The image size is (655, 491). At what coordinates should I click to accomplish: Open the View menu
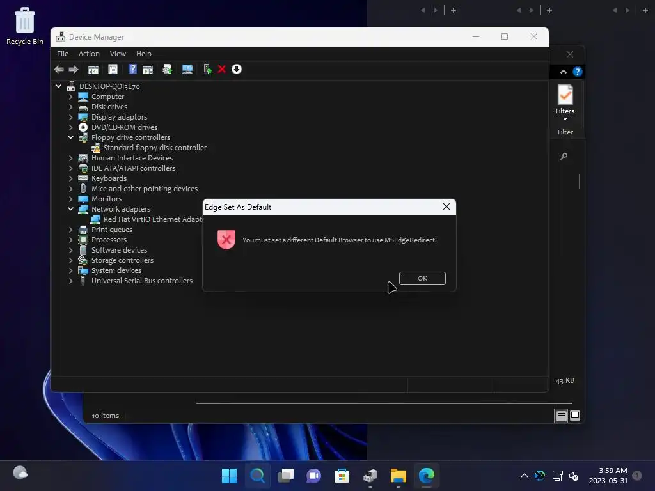coord(118,54)
